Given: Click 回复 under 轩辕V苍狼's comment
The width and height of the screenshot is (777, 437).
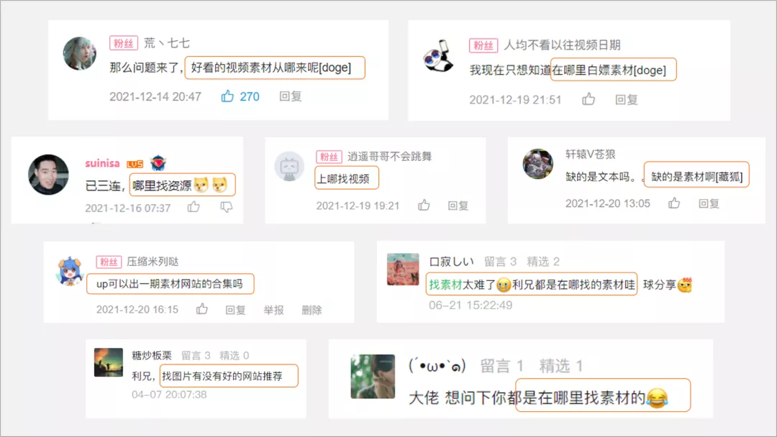Looking at the screenshot, I should (709, 203).
